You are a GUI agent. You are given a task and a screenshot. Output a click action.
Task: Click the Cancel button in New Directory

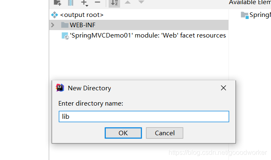coord(164,133)
